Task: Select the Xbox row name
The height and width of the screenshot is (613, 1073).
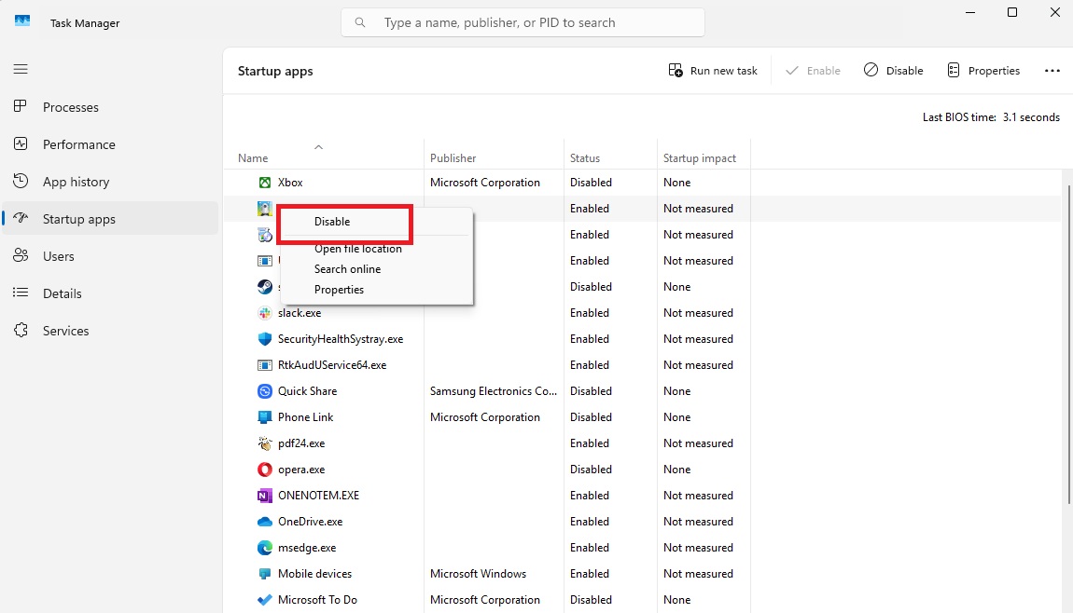Action: 290,183
